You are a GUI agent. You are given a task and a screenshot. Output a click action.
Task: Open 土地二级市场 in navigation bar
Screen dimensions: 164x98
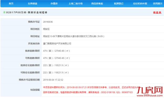pos(76,4)
